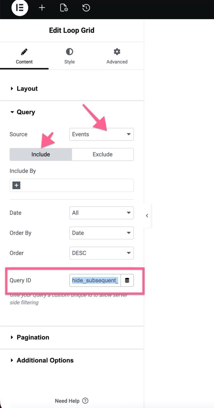Viewport: 214px width, 408px height.
Task: Click the Need Help link
Action: coord(67,401)
